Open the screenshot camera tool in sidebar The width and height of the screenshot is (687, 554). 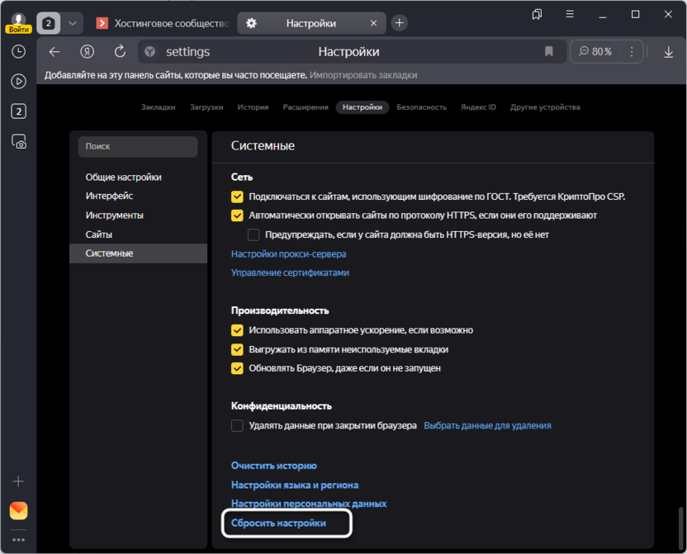(18, 141)
